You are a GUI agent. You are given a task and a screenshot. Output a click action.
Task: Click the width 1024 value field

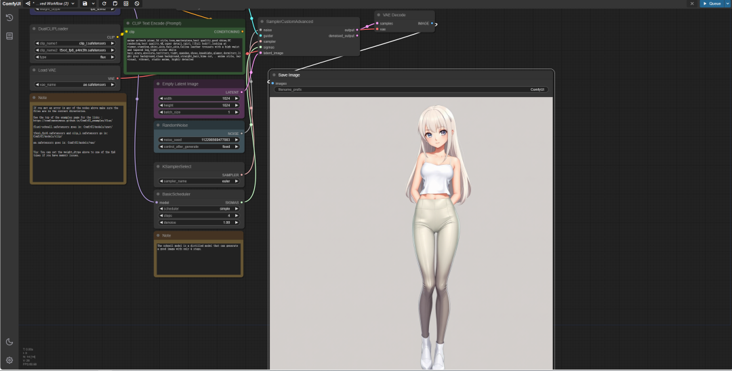pos(199,98)
